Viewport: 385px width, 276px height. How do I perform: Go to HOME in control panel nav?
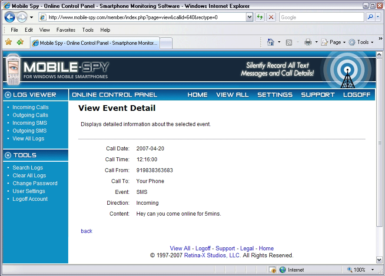197,95
